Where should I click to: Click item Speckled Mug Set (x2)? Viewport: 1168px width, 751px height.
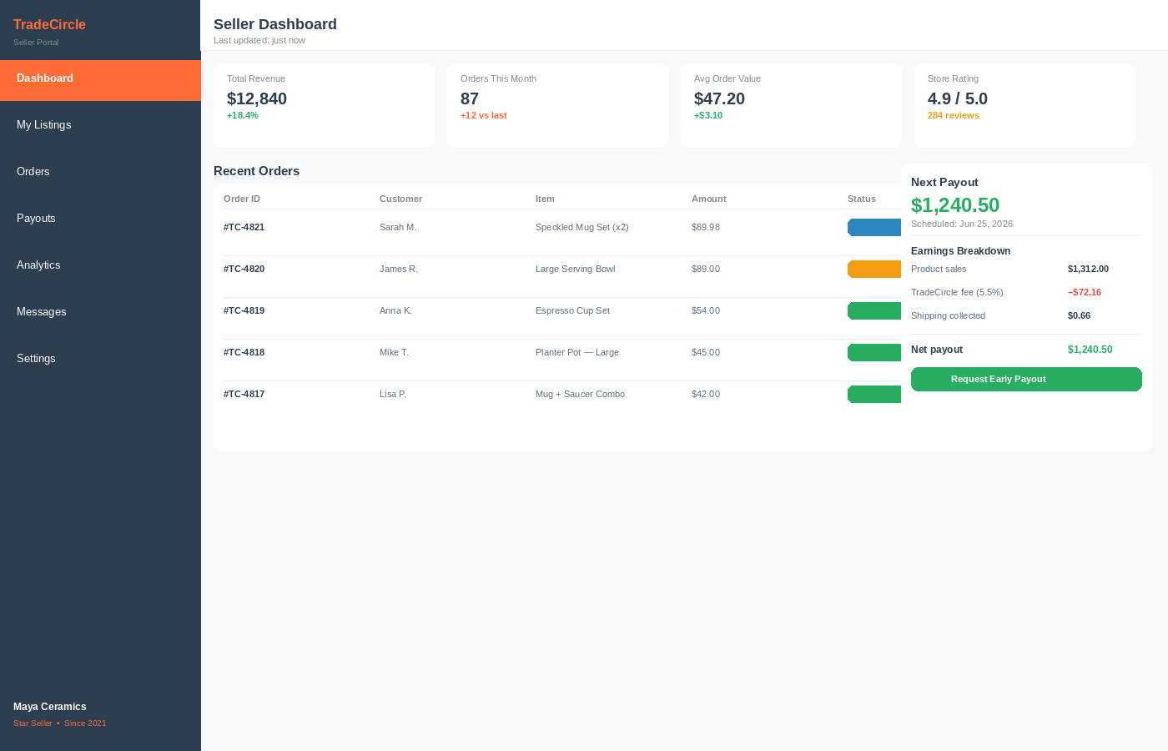582,227
